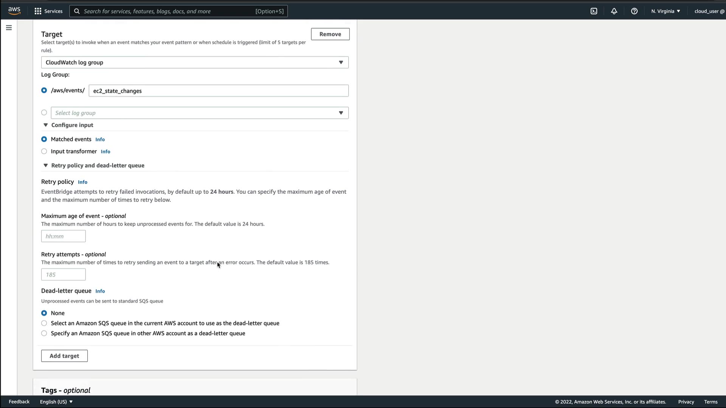The height and width of the screenshot is (408, 726).
Task: Open the notifications bell
Action: tap(614, 11)
